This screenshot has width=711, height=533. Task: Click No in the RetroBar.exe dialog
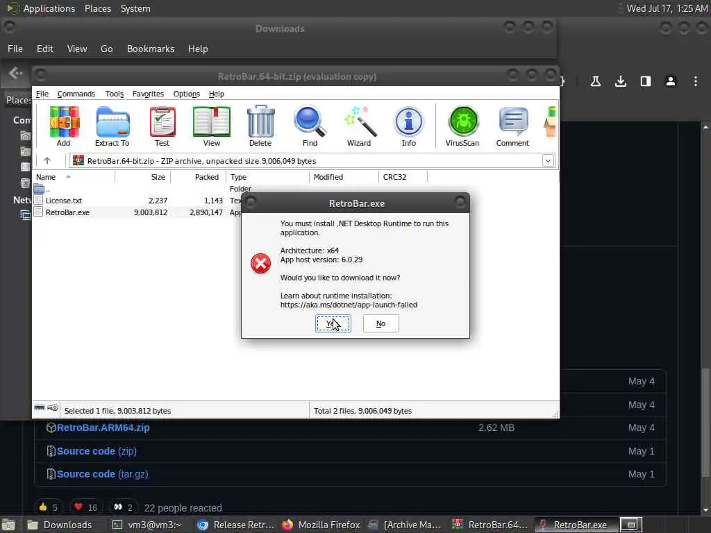[381, 323]
